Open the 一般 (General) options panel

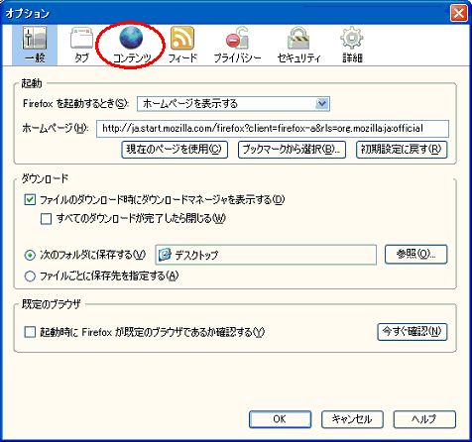click(35, 45)
